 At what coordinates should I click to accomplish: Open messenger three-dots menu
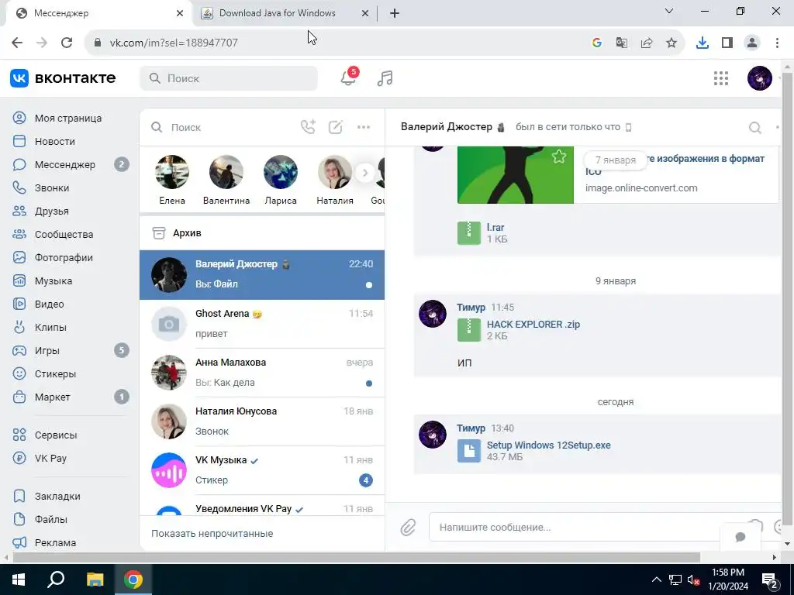click(x=364, y=127)
